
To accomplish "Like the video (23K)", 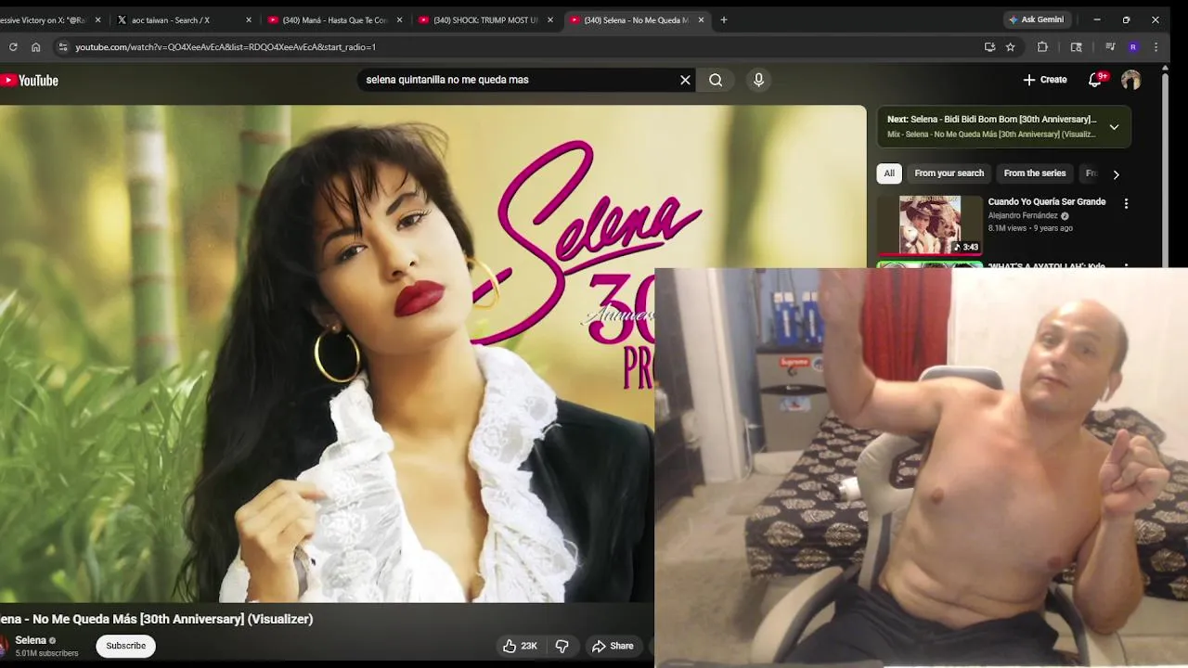I will [x=520, y=646].
